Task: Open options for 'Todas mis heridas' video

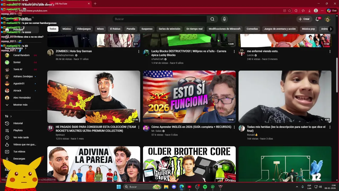Action: coord(330,127)
